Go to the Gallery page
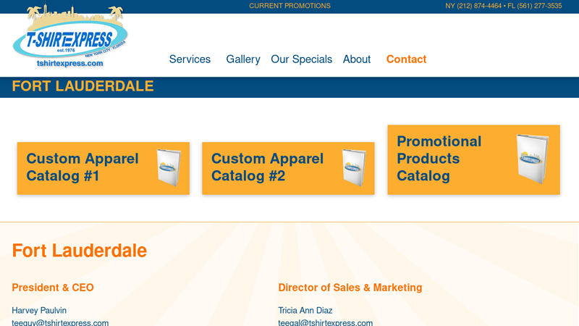This screenshot has height=326, width=579. click(242, 59)
